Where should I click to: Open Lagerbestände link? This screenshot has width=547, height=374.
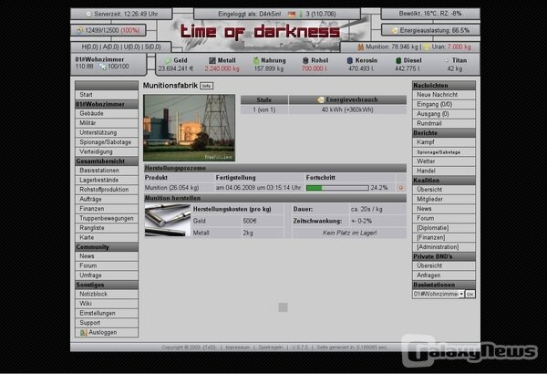pyautogui.click(x=107, y=181)
